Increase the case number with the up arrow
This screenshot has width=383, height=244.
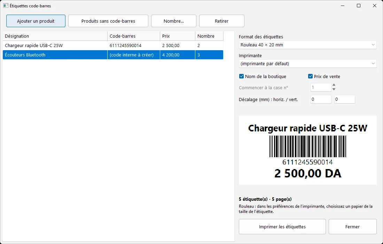pyautogui.click(x=334, y=85)
